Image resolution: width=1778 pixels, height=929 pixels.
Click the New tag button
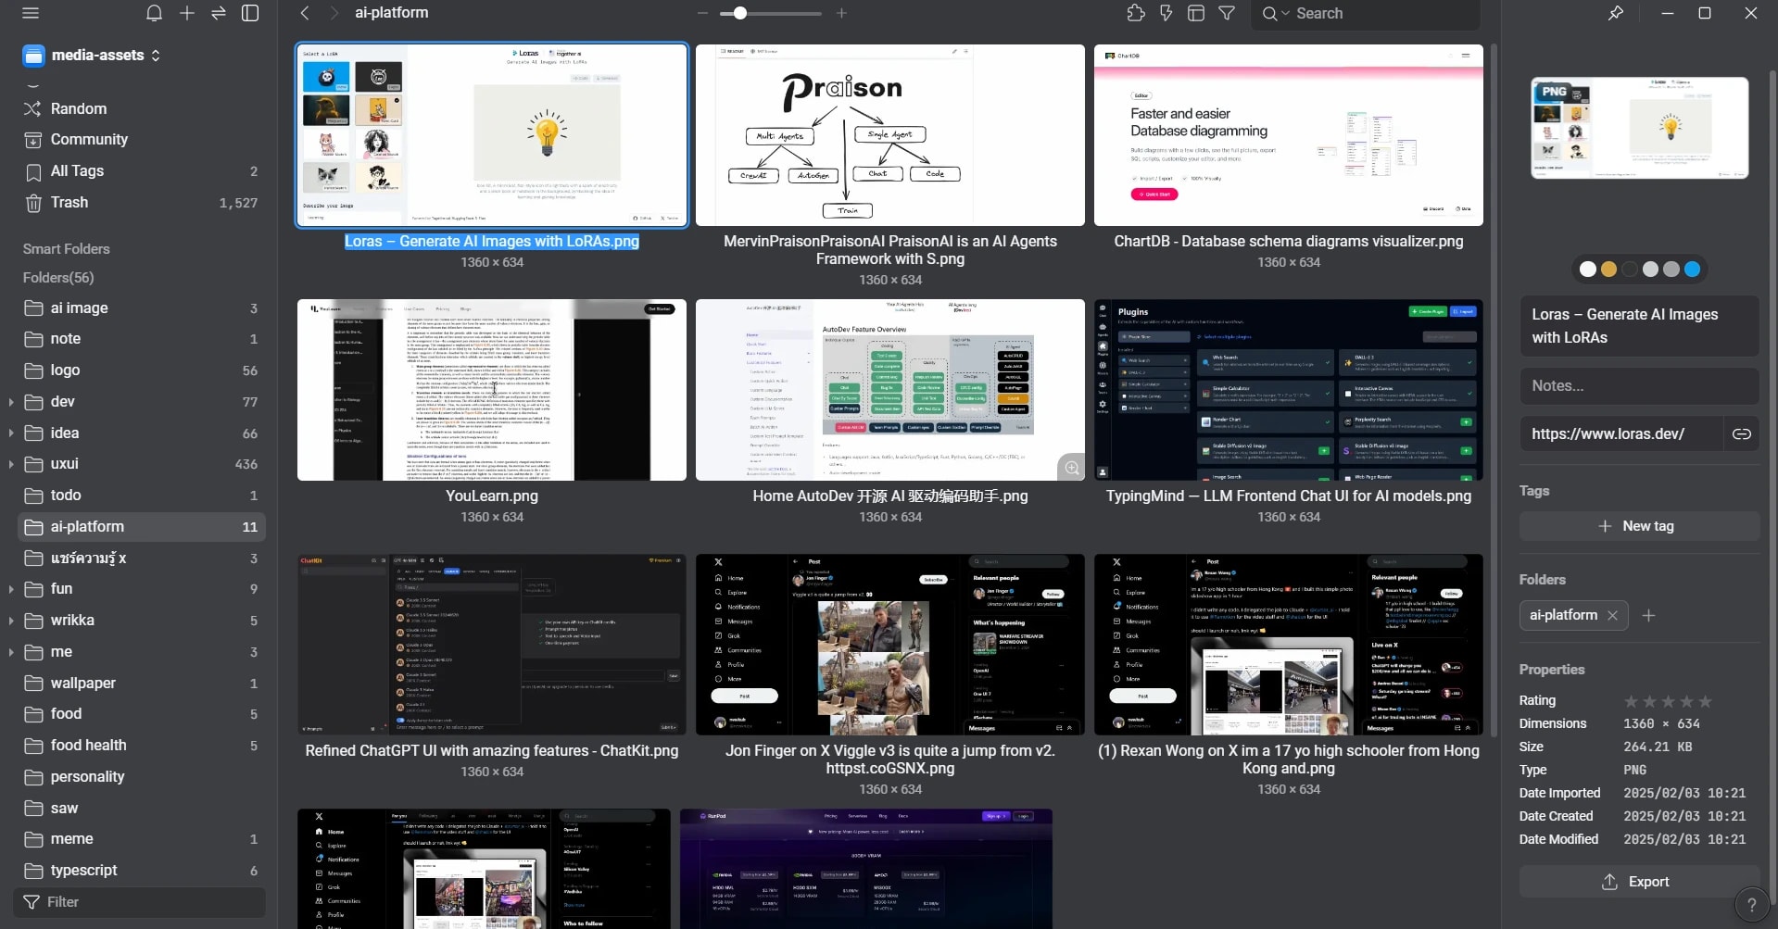1639,526
